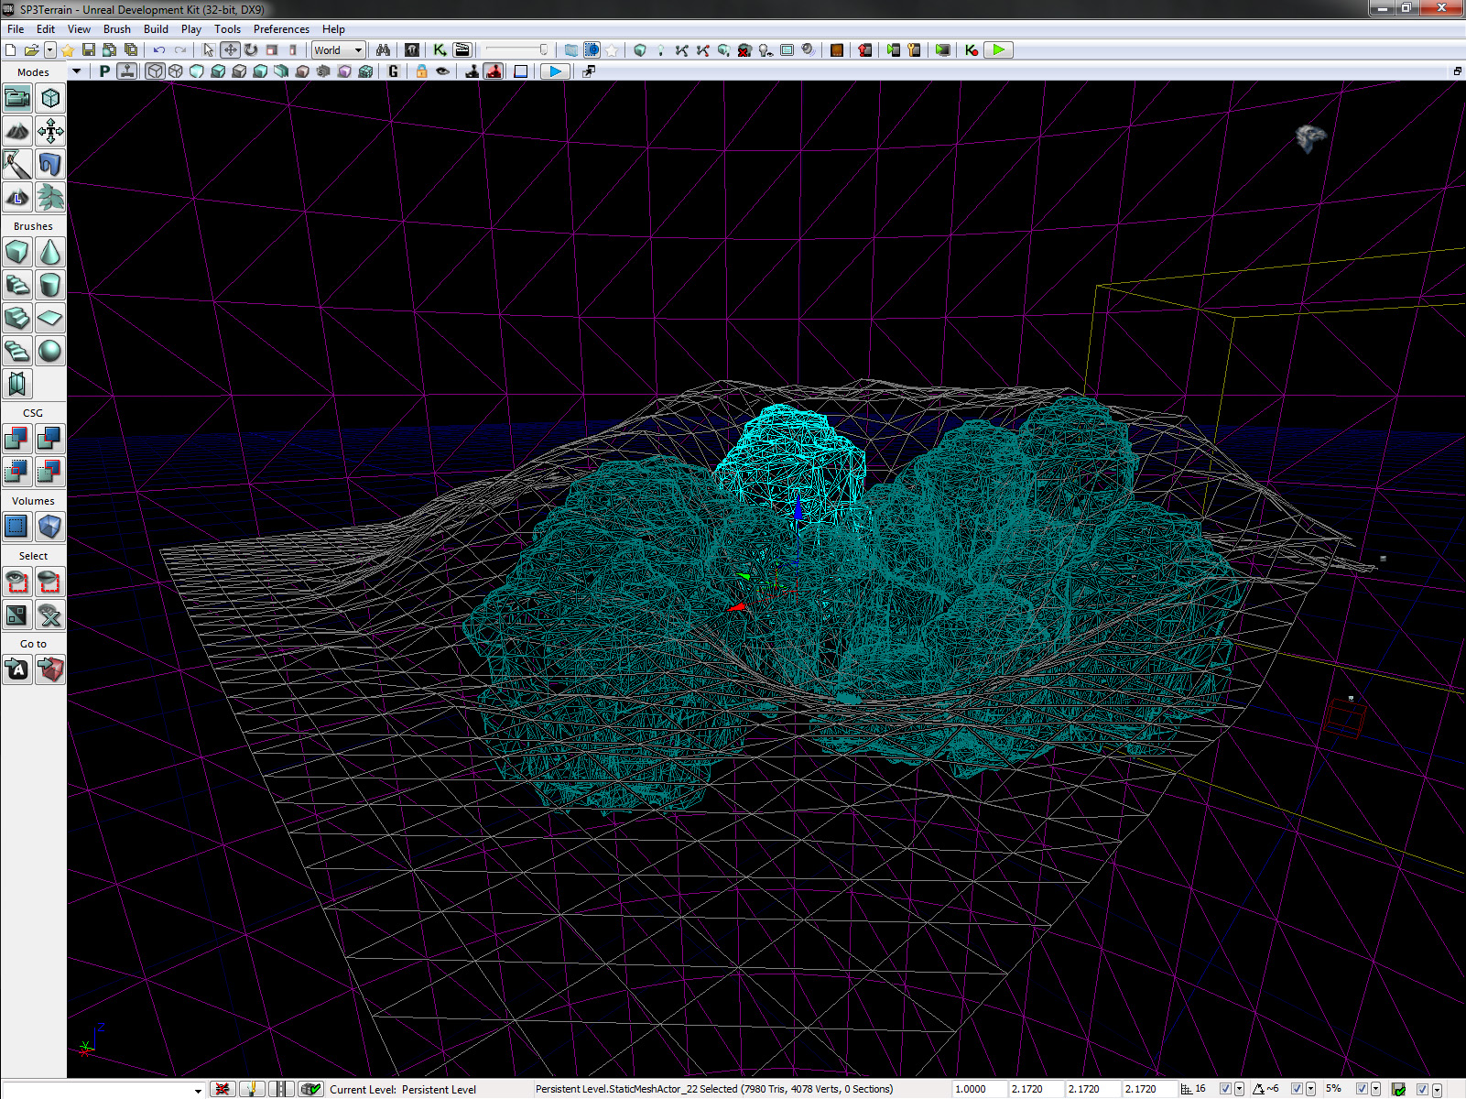Toggle realtime viewport (joystick icon)
The height and width of the screenshot is (1099, 1466).
[126, 71]
